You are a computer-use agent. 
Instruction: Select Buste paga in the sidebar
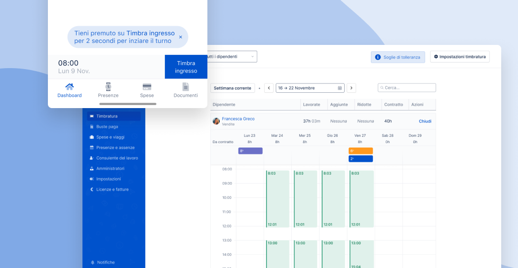[107, 127]
